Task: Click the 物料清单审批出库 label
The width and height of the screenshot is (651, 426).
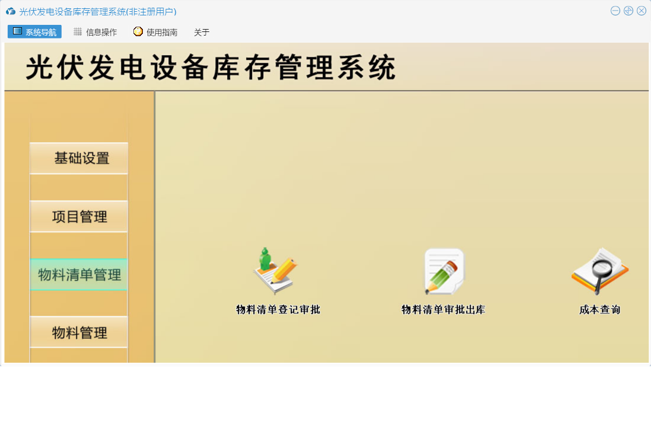Action: 443,309
